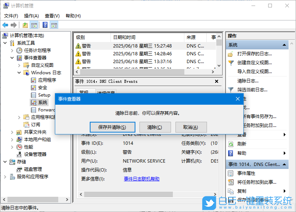The image size is (296, 212).
Task: Open the 帮助(H) menu
Action: (73, 16)
